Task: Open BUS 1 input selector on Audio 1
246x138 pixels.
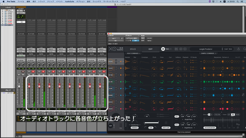Action: (31, 49)
